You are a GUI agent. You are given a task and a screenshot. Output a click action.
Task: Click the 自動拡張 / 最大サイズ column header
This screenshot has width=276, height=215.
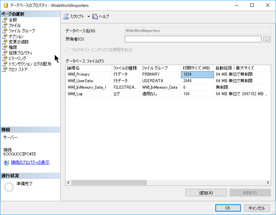[x=242, y=68]
